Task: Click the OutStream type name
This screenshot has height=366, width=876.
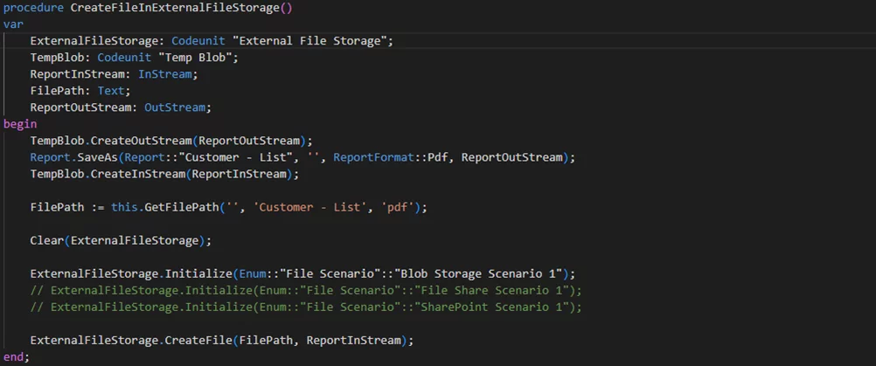Action: 177,107
